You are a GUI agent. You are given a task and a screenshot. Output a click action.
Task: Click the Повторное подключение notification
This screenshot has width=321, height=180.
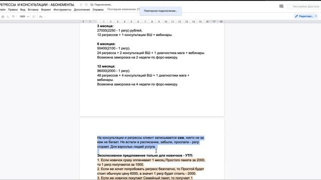[160, 11]
